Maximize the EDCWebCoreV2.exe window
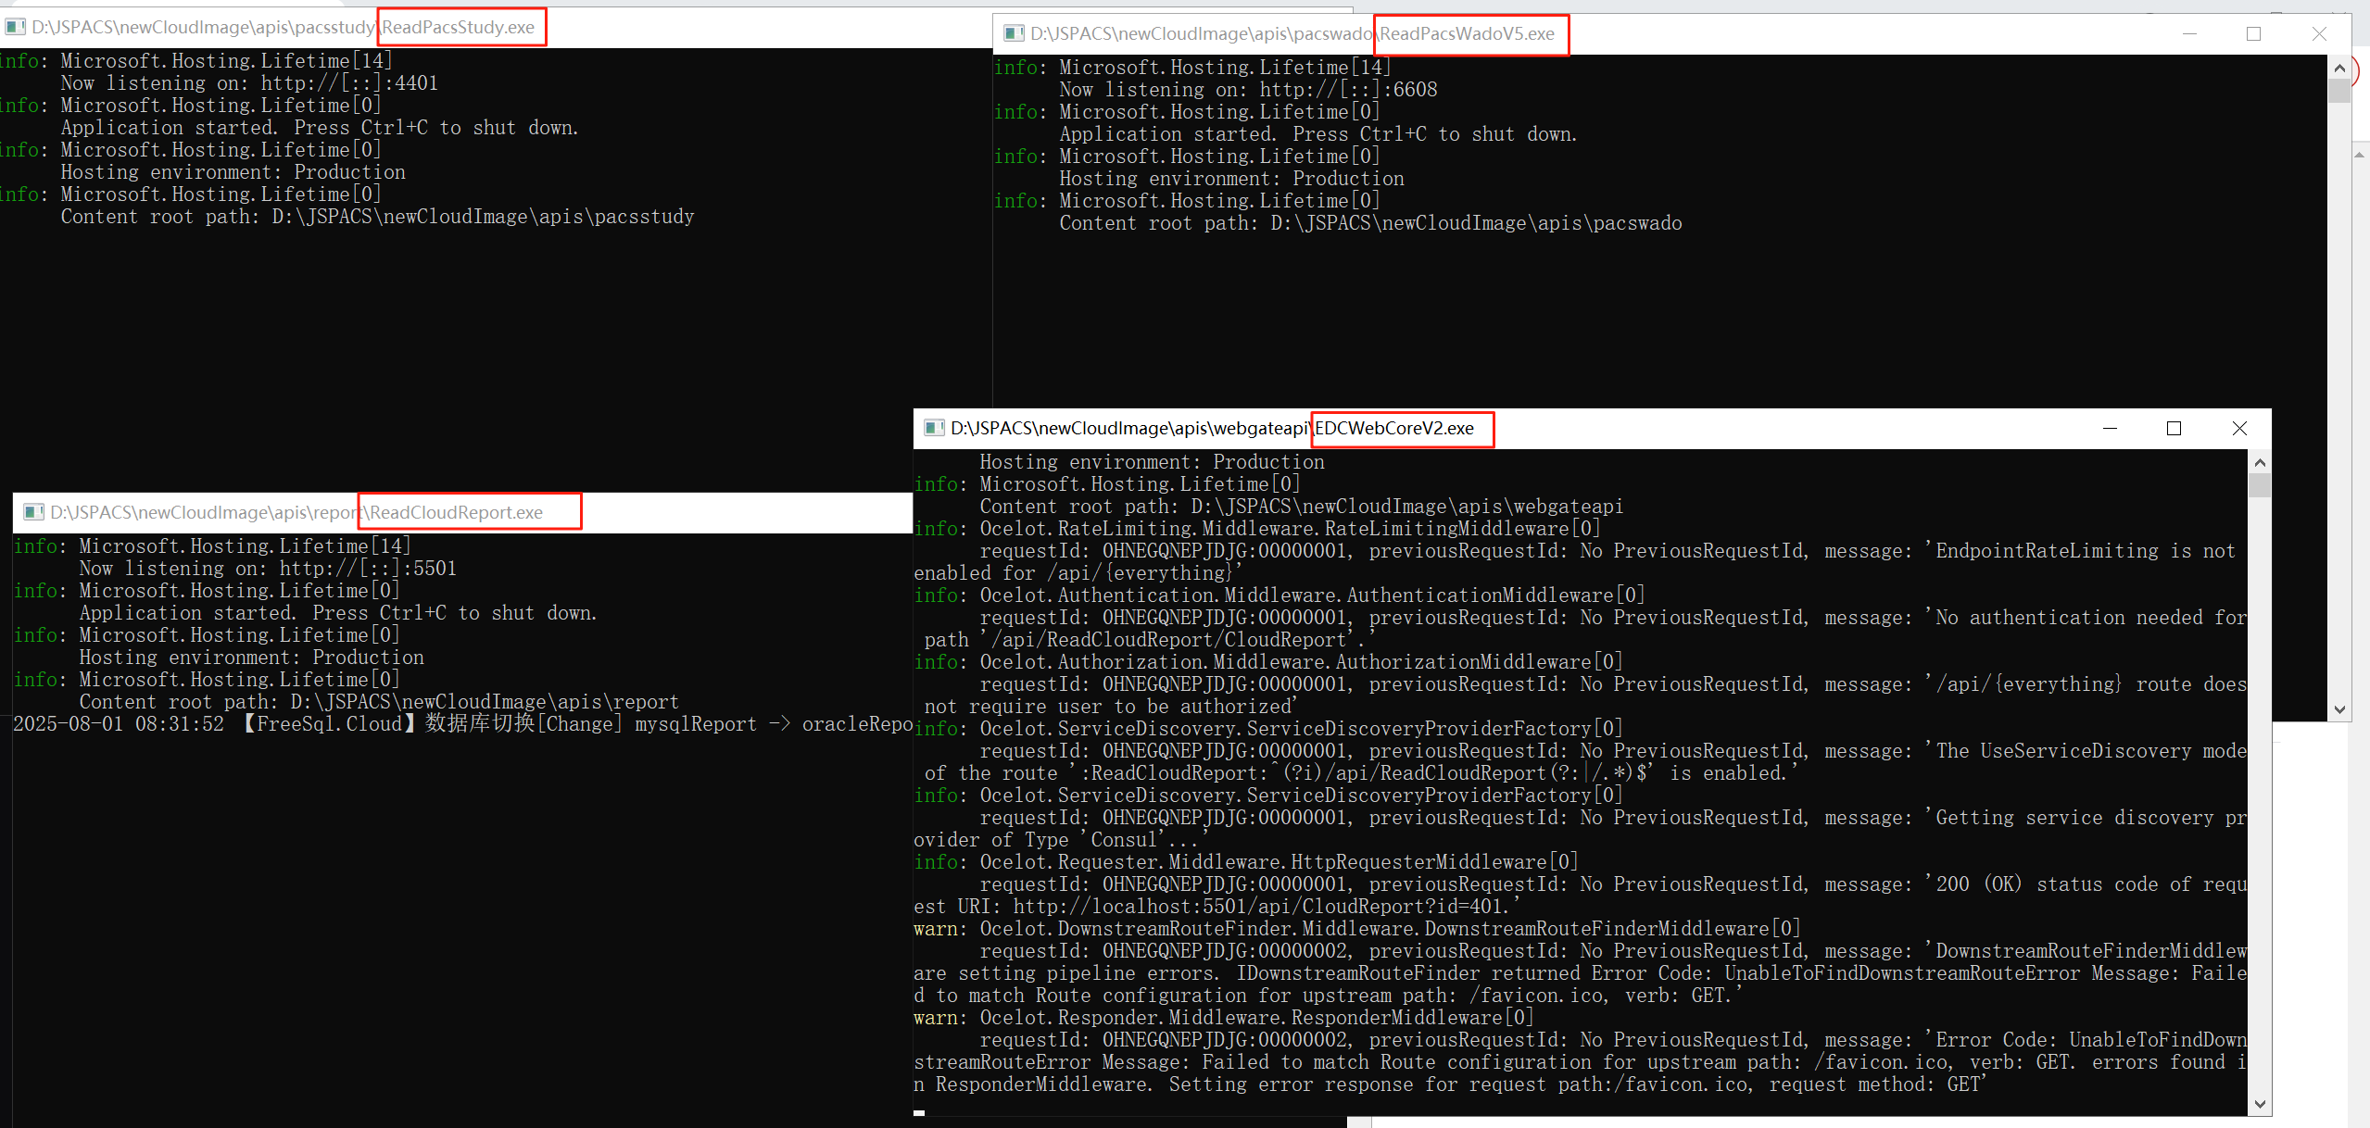2370x1128 pixels. tap(2174, 428)
